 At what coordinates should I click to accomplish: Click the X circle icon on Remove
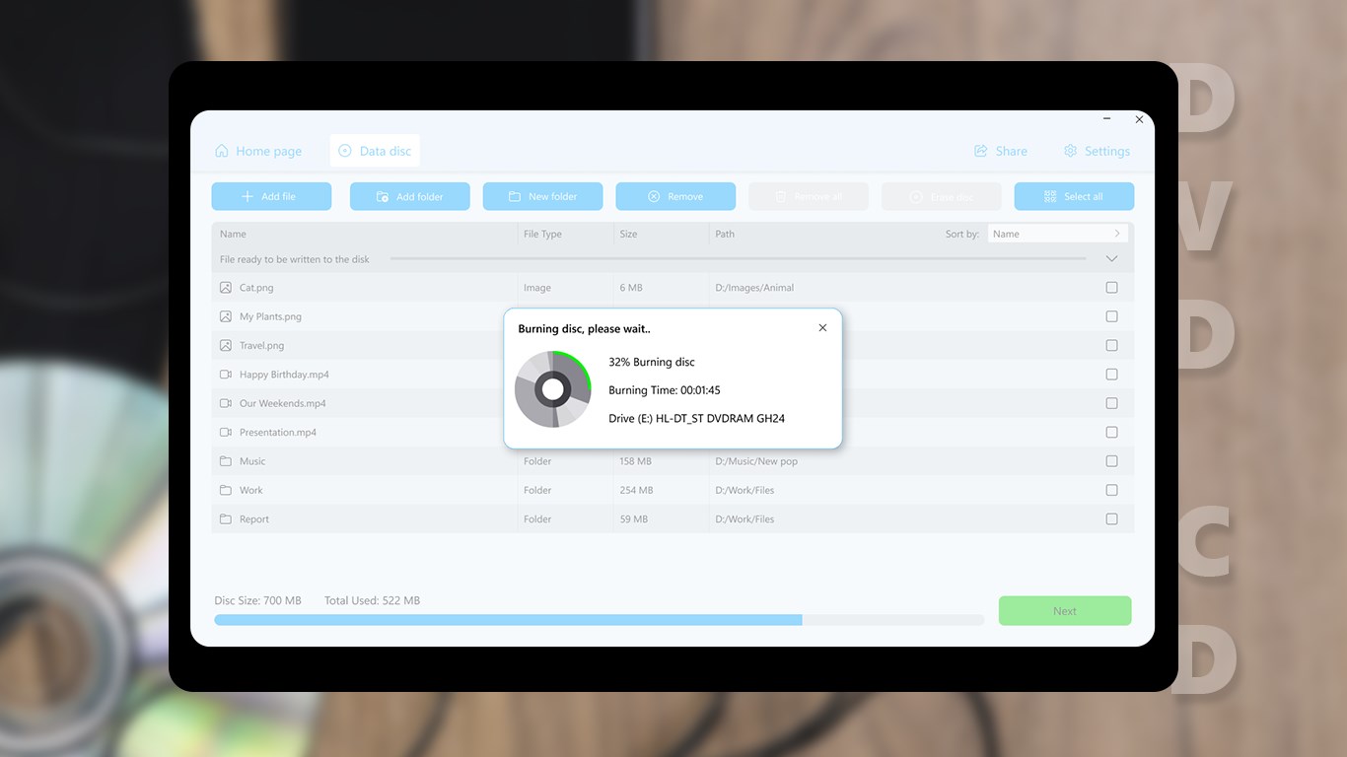pyautogui.click(x=654, y=197)
